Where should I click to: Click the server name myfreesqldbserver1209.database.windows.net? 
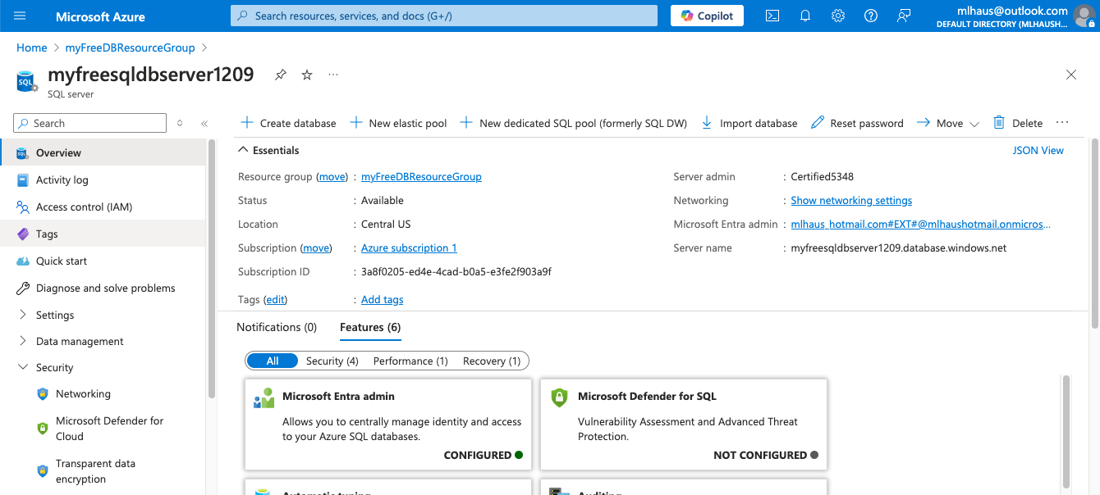tap(898, 247)
